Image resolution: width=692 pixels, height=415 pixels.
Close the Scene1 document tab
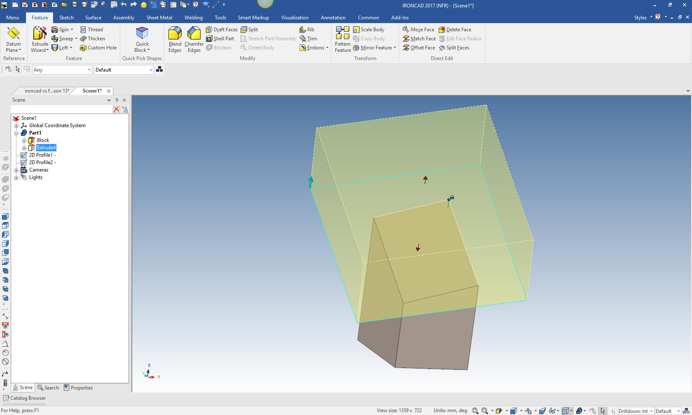109,91
